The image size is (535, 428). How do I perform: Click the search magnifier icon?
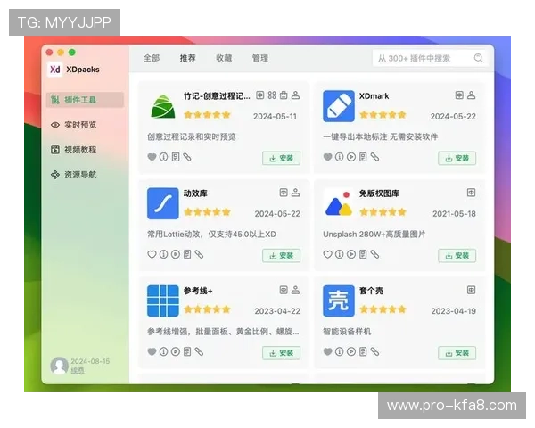[478, 58]
